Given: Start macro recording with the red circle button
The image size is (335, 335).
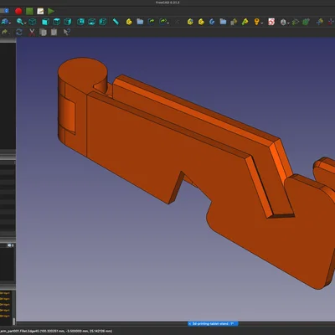Looking at the screenshot, I should (x=18, y=11).
